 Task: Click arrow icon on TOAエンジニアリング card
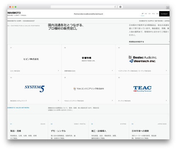pyautogui.click(x=112, y=100)
